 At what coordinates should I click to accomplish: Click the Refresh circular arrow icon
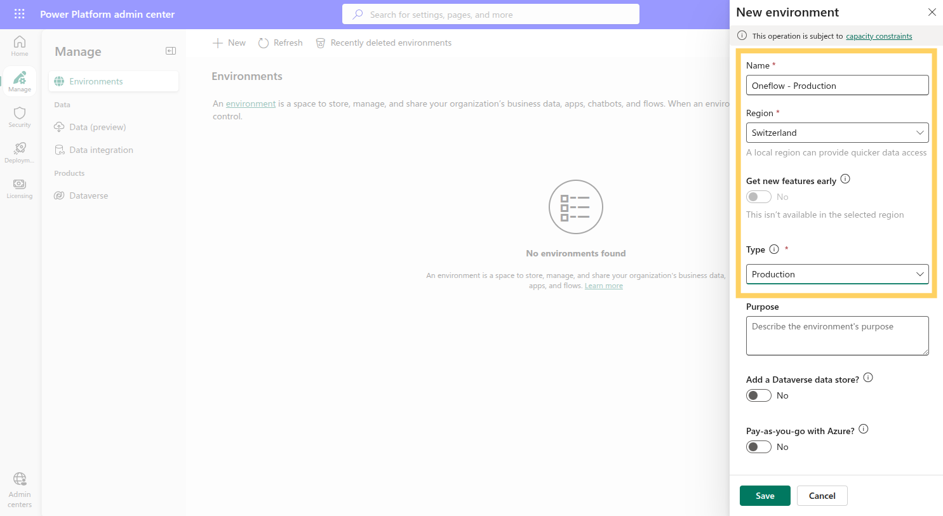click(264, 43)
